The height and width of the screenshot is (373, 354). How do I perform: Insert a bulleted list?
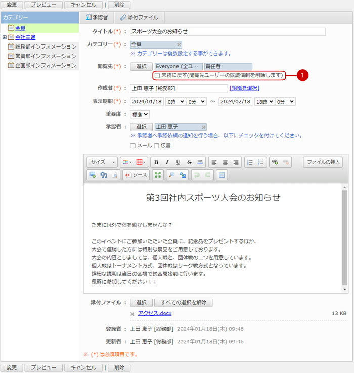(261, 162)
